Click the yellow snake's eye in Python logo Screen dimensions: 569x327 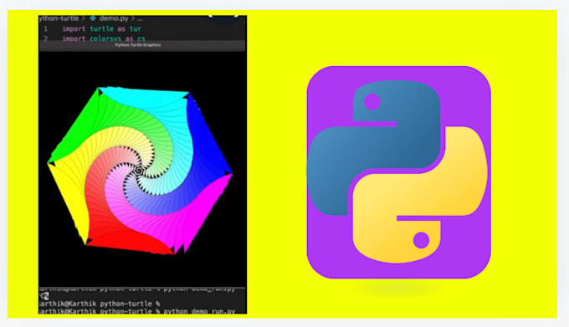coord(421,240)
